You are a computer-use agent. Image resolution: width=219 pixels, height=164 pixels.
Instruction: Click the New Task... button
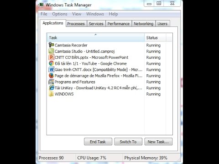158,142
